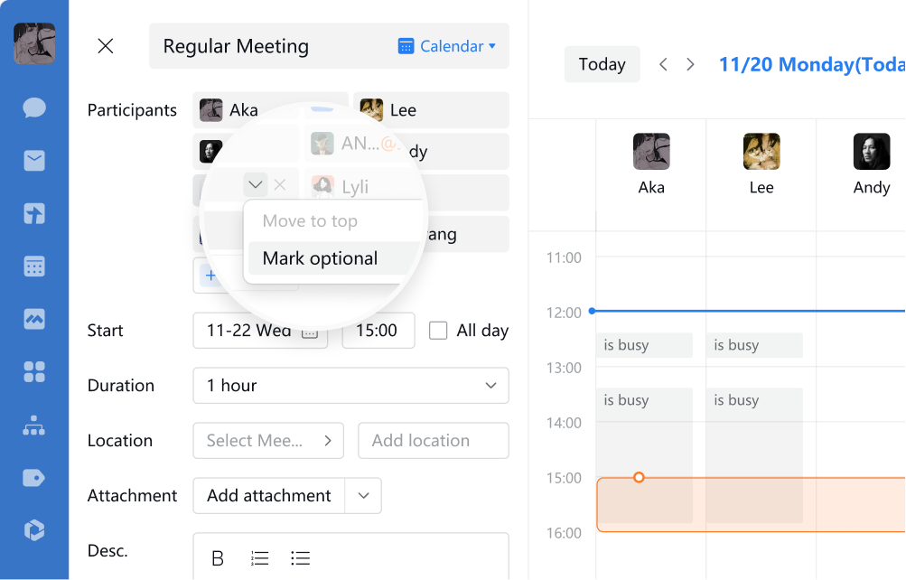Insert bulleted list in description

(301, 558)
